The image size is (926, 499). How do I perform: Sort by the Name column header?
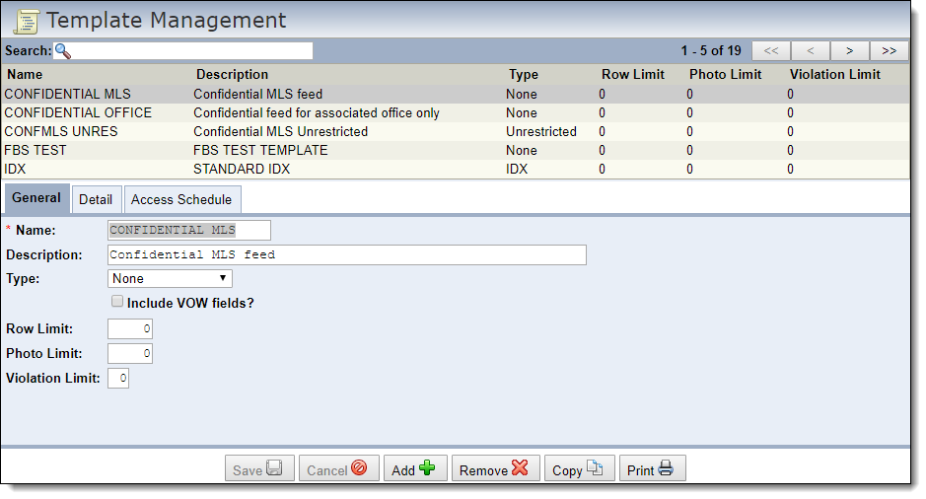point(25,74)
